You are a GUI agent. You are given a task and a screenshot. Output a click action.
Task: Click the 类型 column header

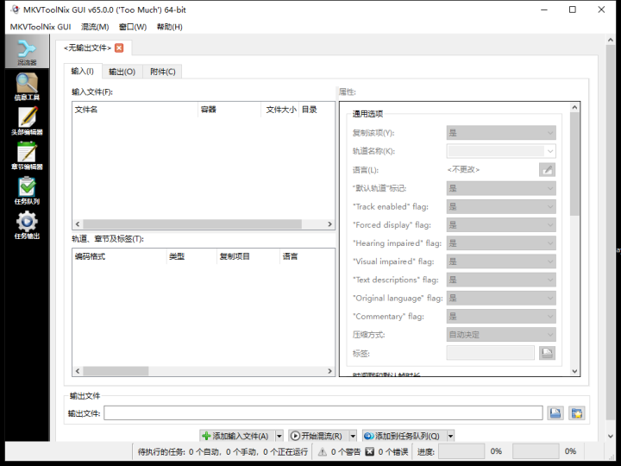click(191, 256)
